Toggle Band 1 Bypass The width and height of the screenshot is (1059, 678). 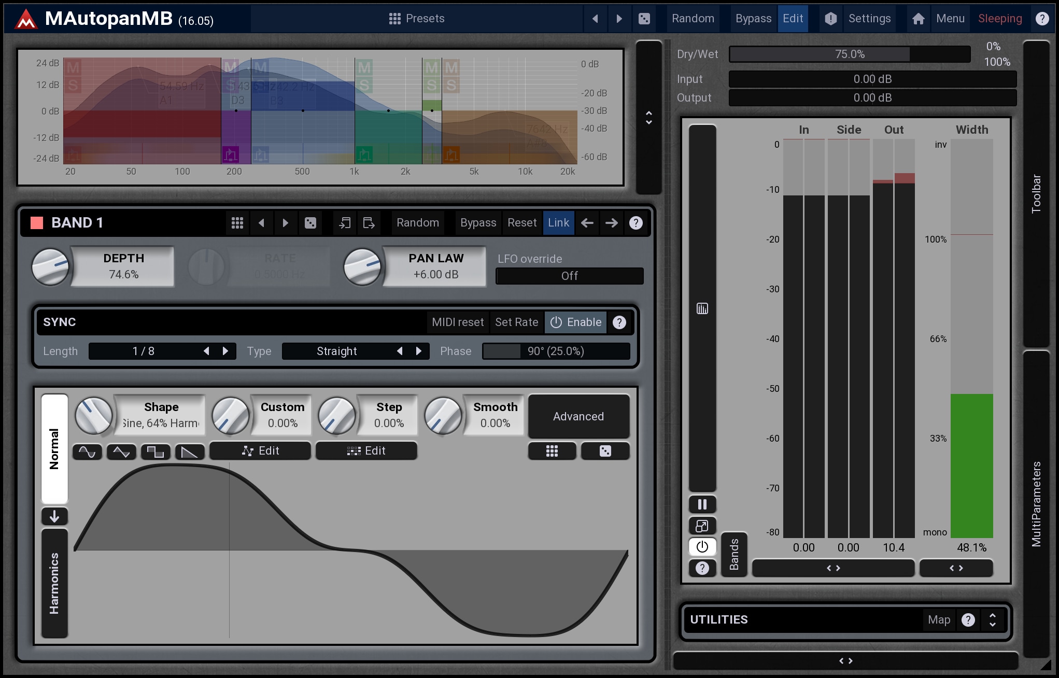[478, 223]
